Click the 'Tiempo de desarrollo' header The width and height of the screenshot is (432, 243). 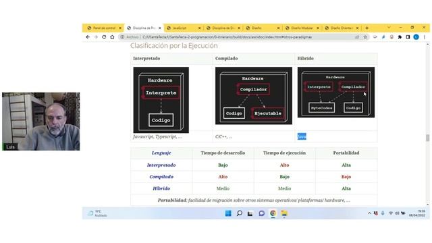coord(223,153)
